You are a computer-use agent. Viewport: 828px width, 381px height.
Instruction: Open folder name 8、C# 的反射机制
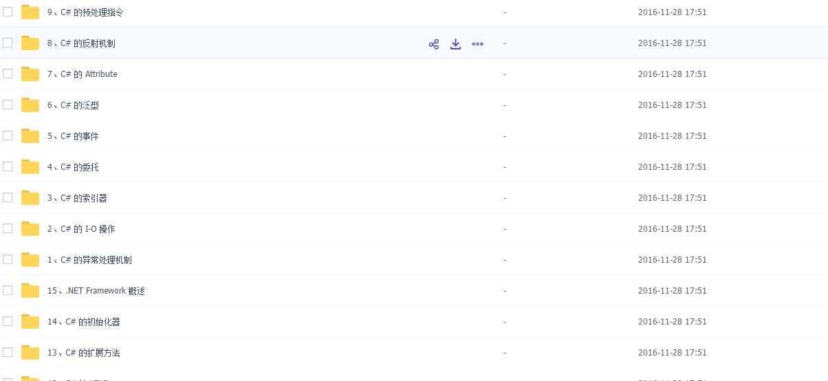(81, 43)
